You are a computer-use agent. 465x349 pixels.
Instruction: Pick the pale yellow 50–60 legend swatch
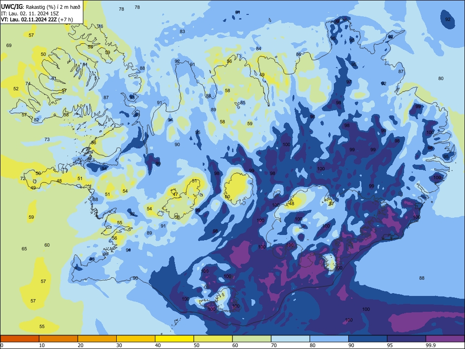click(213, 339)
